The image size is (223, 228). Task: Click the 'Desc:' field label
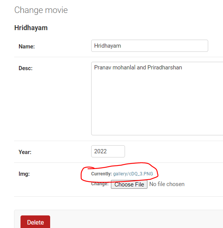25,68
